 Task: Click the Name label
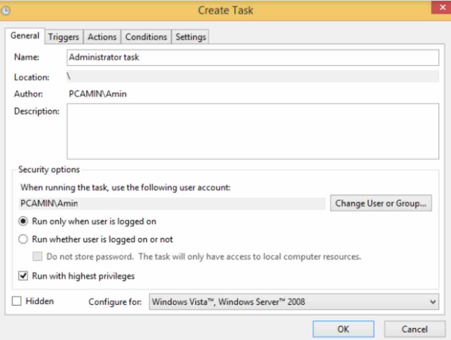tap(27, 57)
